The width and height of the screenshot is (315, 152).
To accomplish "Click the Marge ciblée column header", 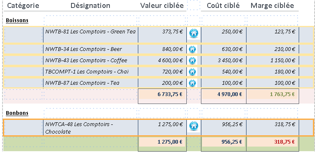I will [272, 5].
